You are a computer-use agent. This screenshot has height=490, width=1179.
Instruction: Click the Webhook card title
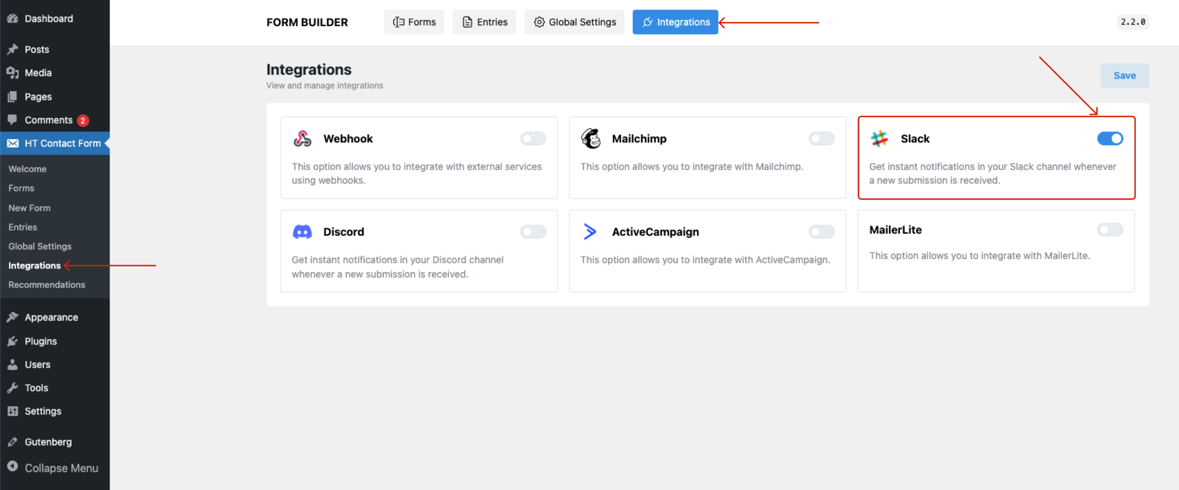[x=348, y=138]
